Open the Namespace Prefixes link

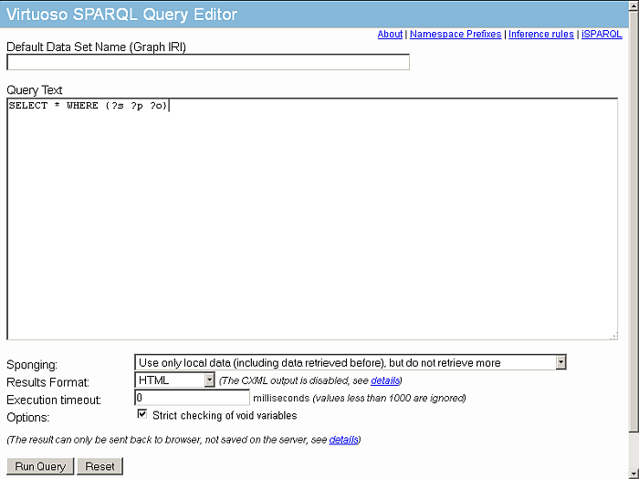click(x=456, y=35)
